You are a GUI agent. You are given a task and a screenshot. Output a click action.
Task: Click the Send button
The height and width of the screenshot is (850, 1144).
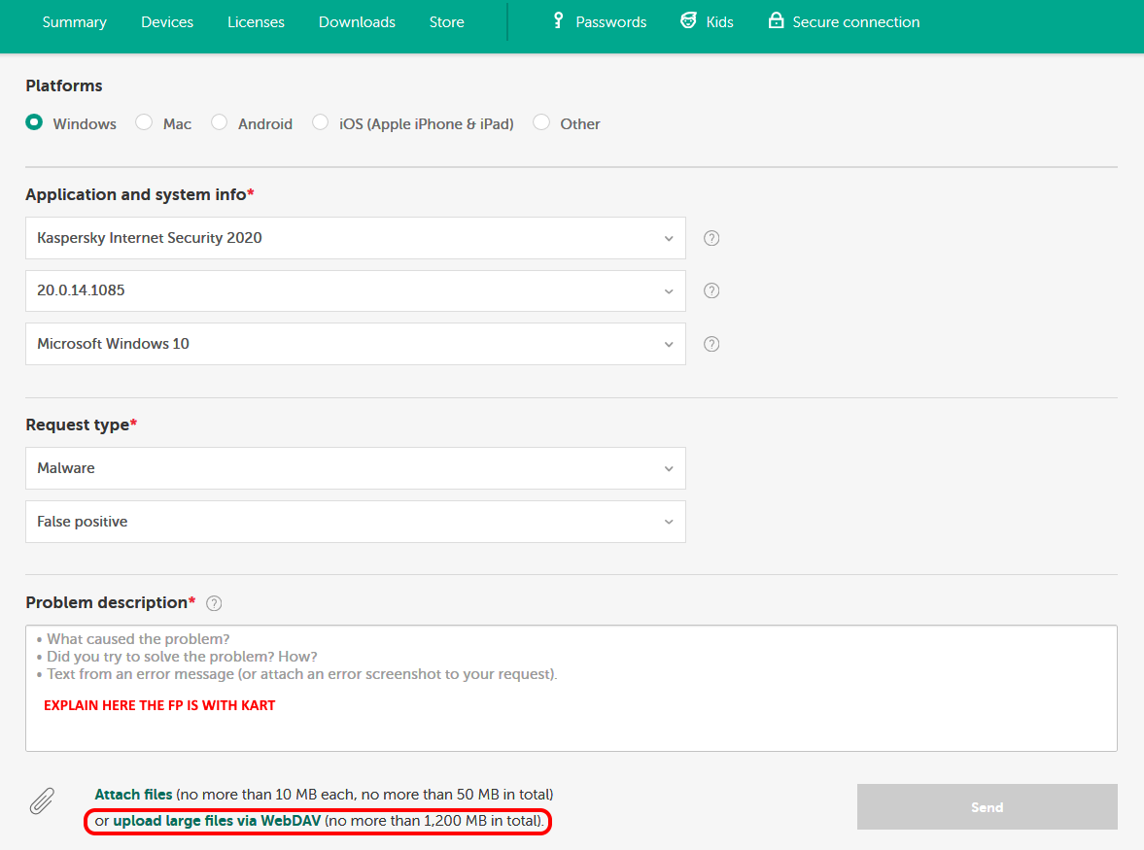(x=988, y=807)
